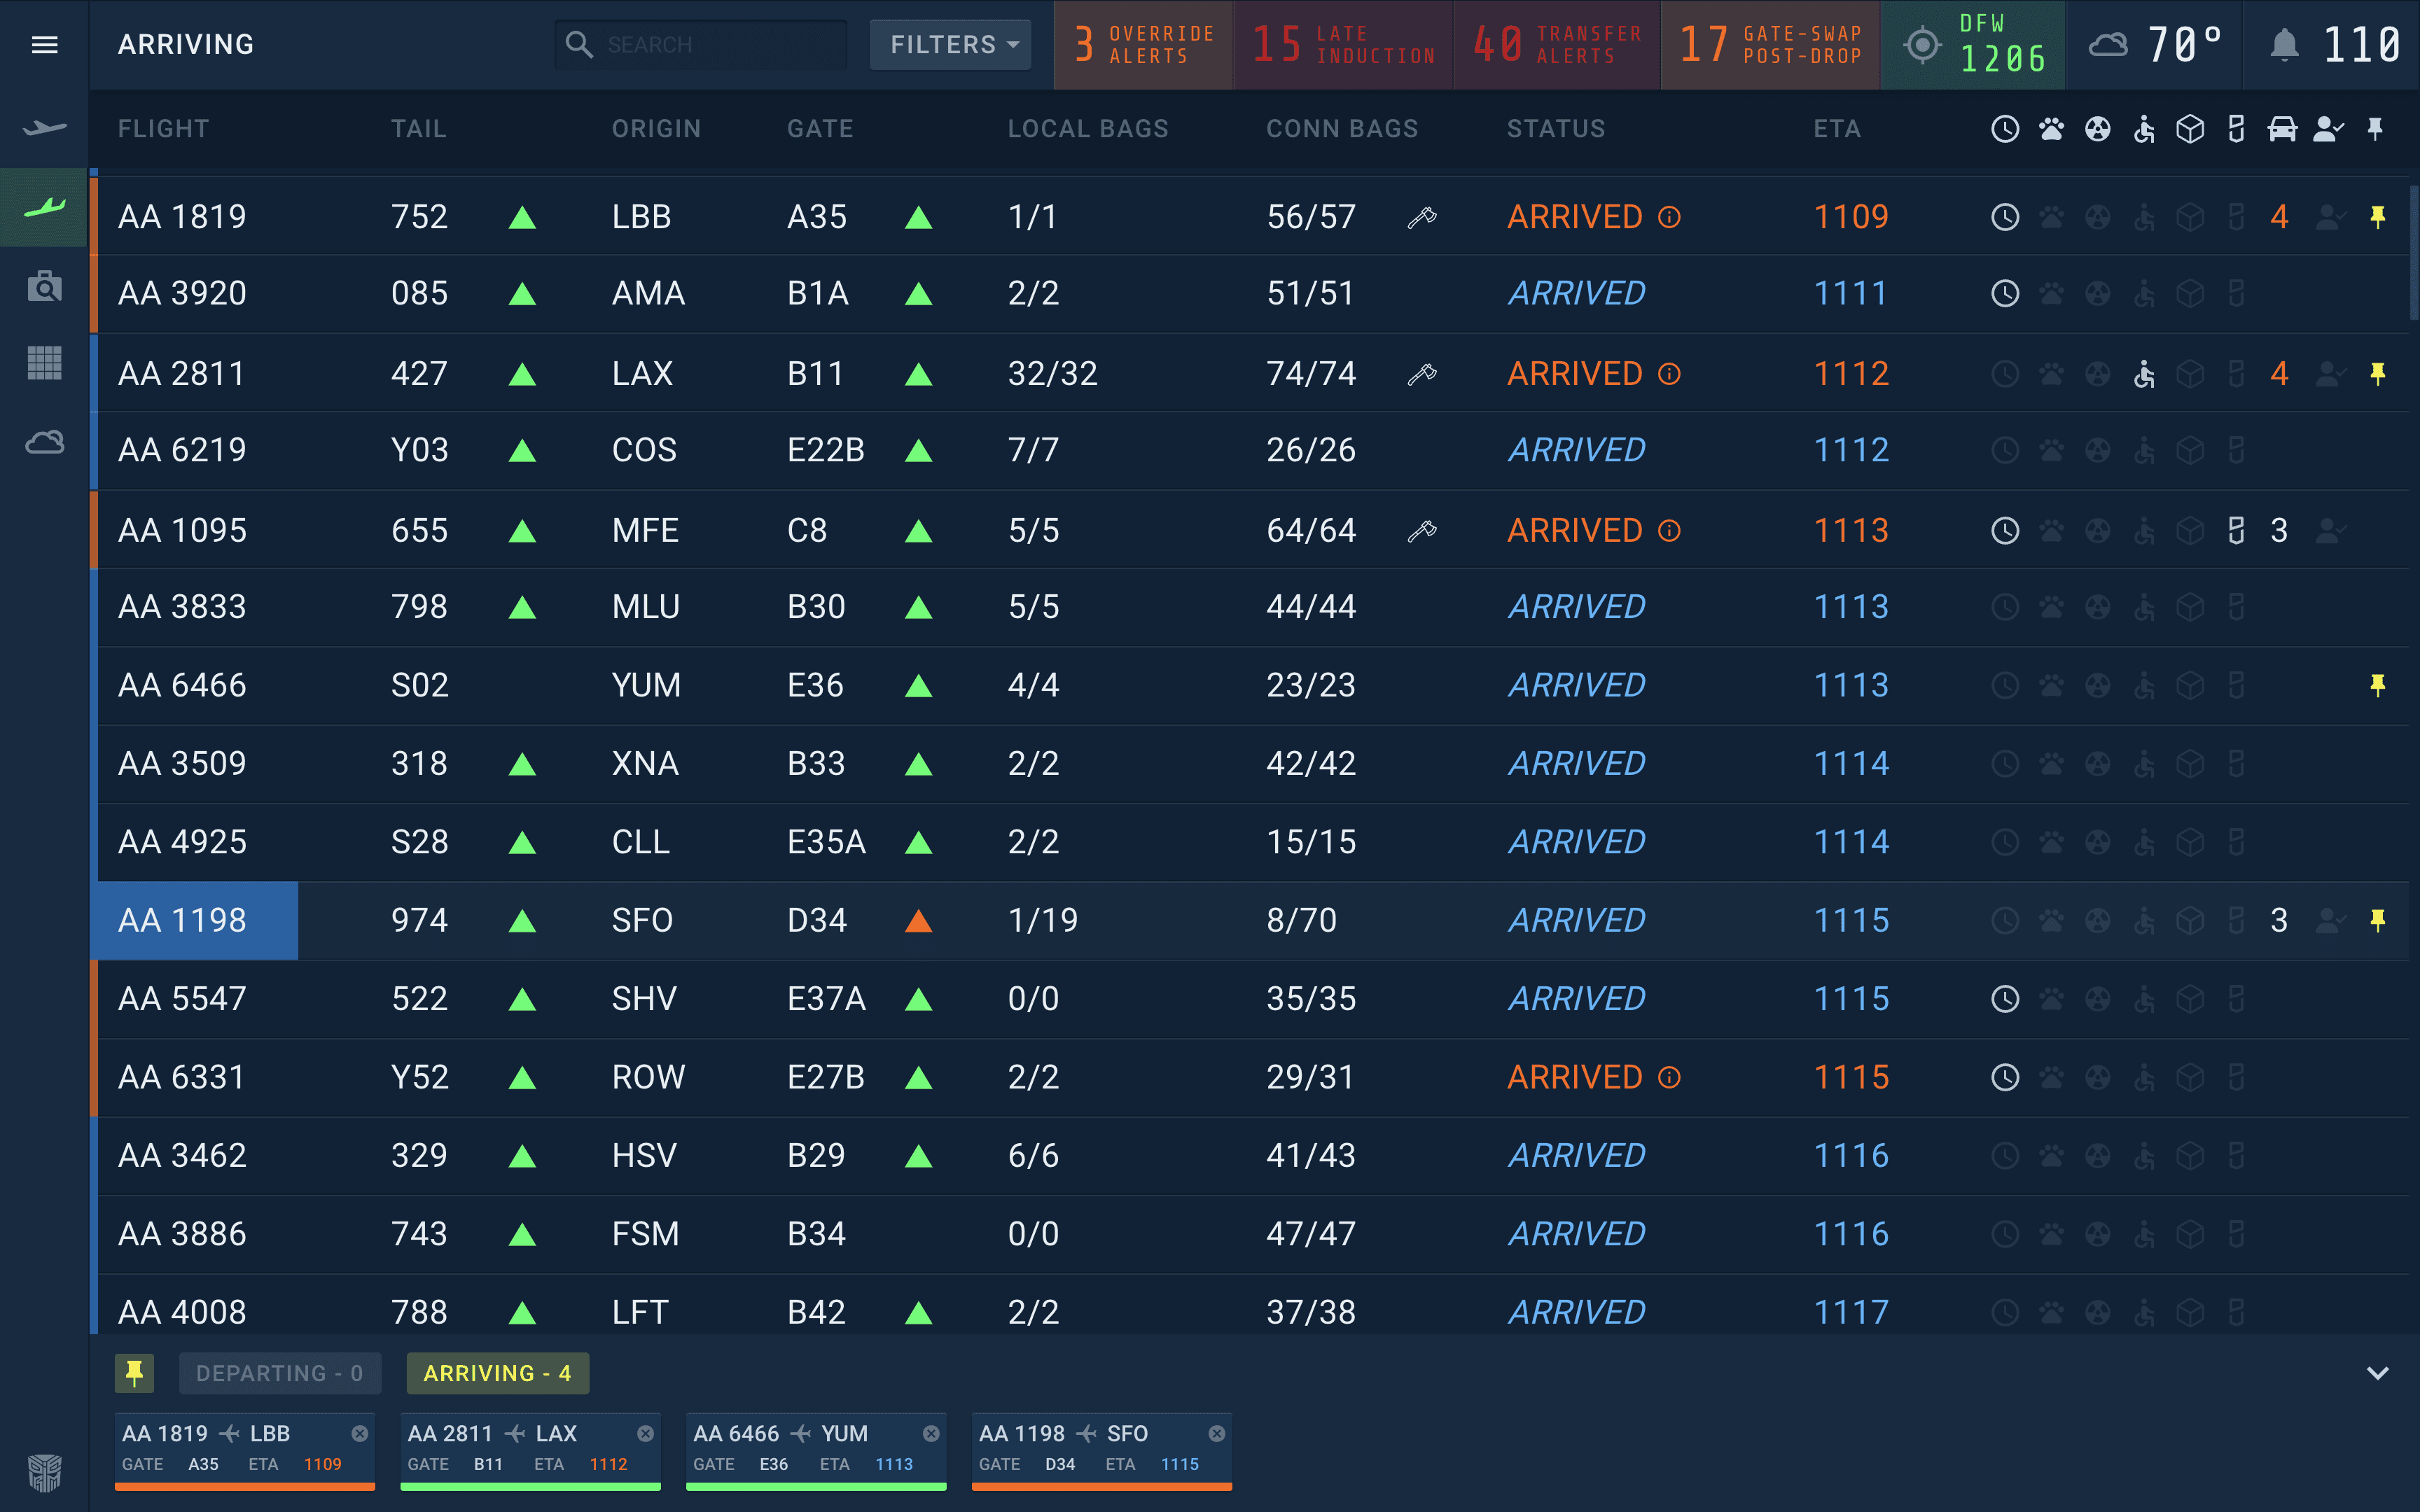
Task: Click the DFW station selector
Action: pyautogui.click(x=1972, y=45)
